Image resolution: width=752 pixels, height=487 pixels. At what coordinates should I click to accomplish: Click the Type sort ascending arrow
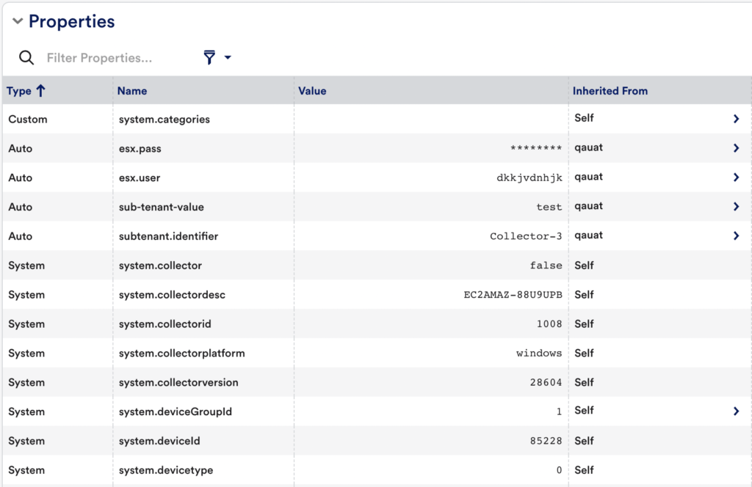click(x=41, y=90)
